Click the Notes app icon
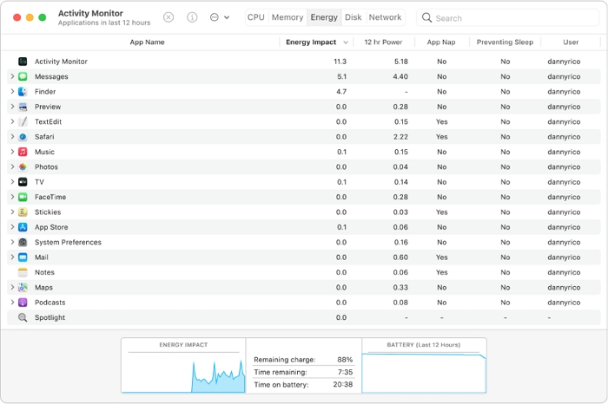608x404 pixels. [x=23, y=272]
